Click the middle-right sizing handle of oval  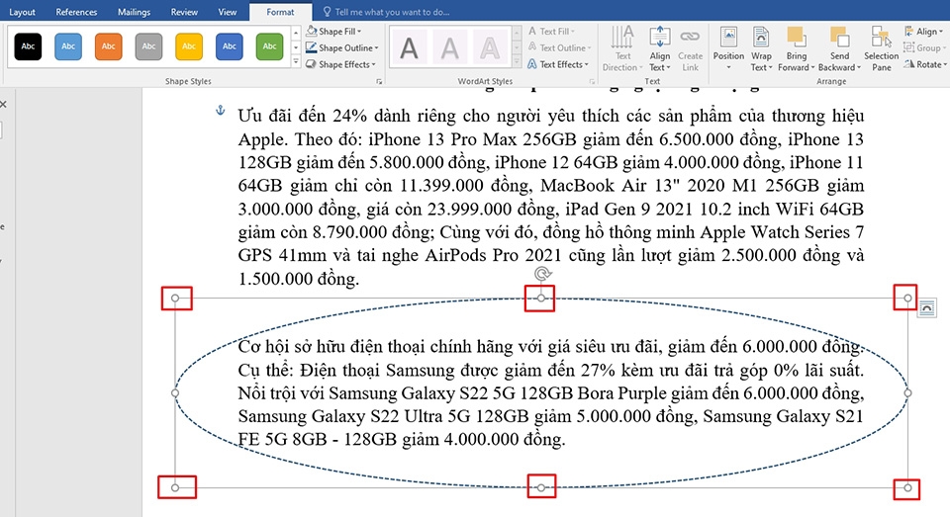point(907,392)
